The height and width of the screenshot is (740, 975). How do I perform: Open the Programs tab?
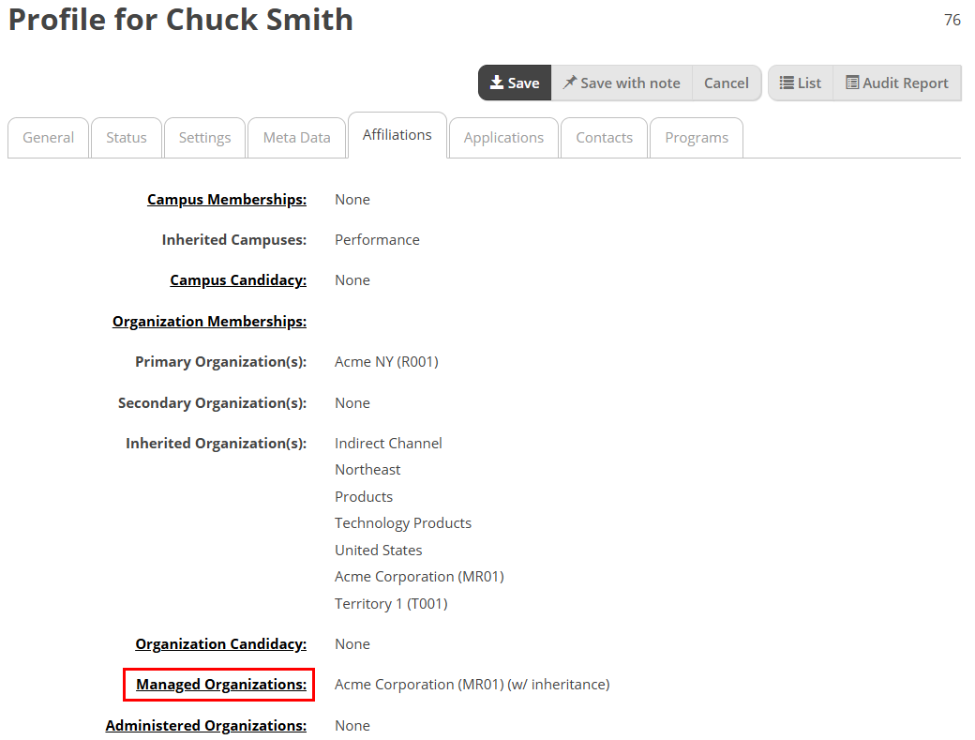(697, 138)
